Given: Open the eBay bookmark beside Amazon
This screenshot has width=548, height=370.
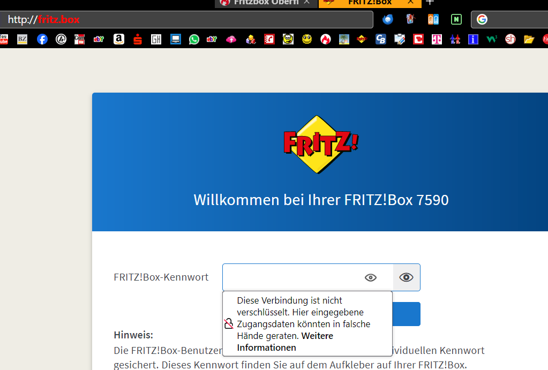Looking at the screenshot, I should [99, 39].
